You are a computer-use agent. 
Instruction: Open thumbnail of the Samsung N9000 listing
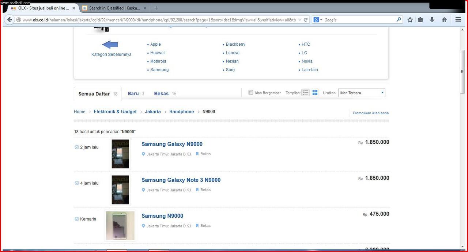click(120, 226)
